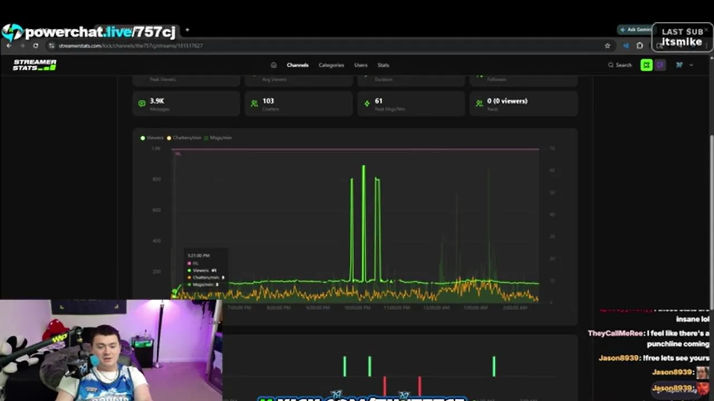This screenshot has height=401, width=714.
Task: Click the streamer webcam overlay
Action: point(112,350)
